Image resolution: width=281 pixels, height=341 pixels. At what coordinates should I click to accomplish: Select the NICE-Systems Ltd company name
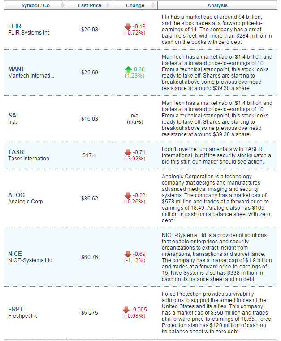(30, 260)
